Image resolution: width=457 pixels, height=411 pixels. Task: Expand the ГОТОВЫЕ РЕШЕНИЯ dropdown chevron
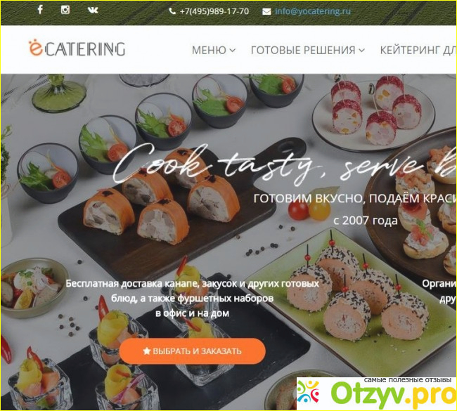point(361,51)
